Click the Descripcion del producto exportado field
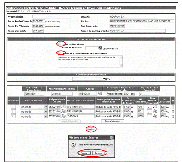This screenshot has height=162, width=182. coord(121,94)
